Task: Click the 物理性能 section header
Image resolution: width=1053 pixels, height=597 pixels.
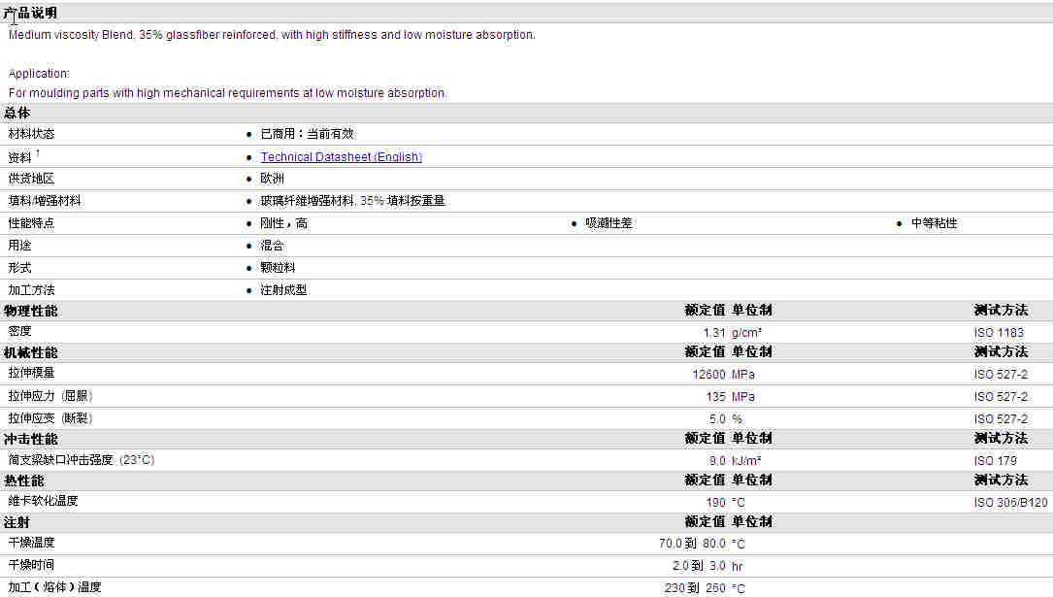Action: 30,311
